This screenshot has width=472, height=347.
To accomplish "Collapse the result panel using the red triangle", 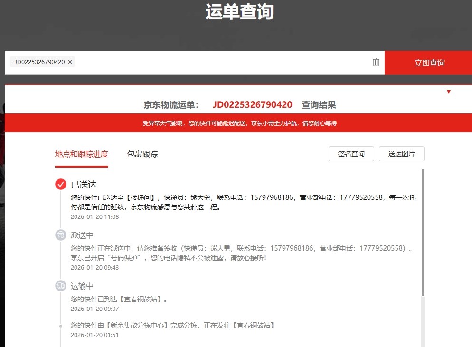I will (x=449, y=92).
